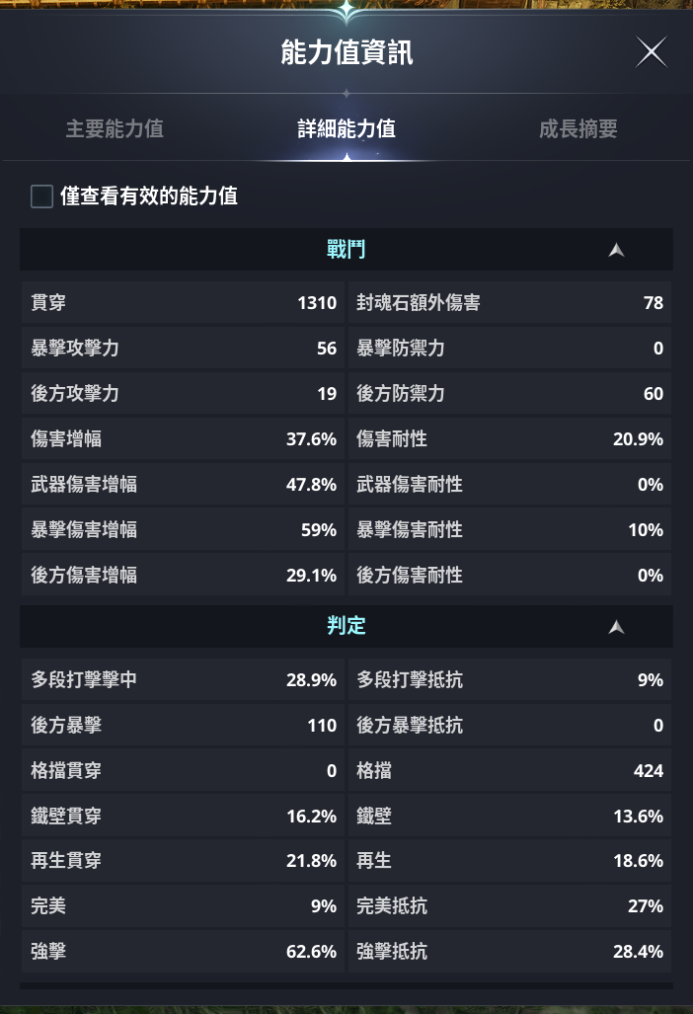Select the 多段打擊擊中 stat row
Screen dimensions: 693x1014
183,680
